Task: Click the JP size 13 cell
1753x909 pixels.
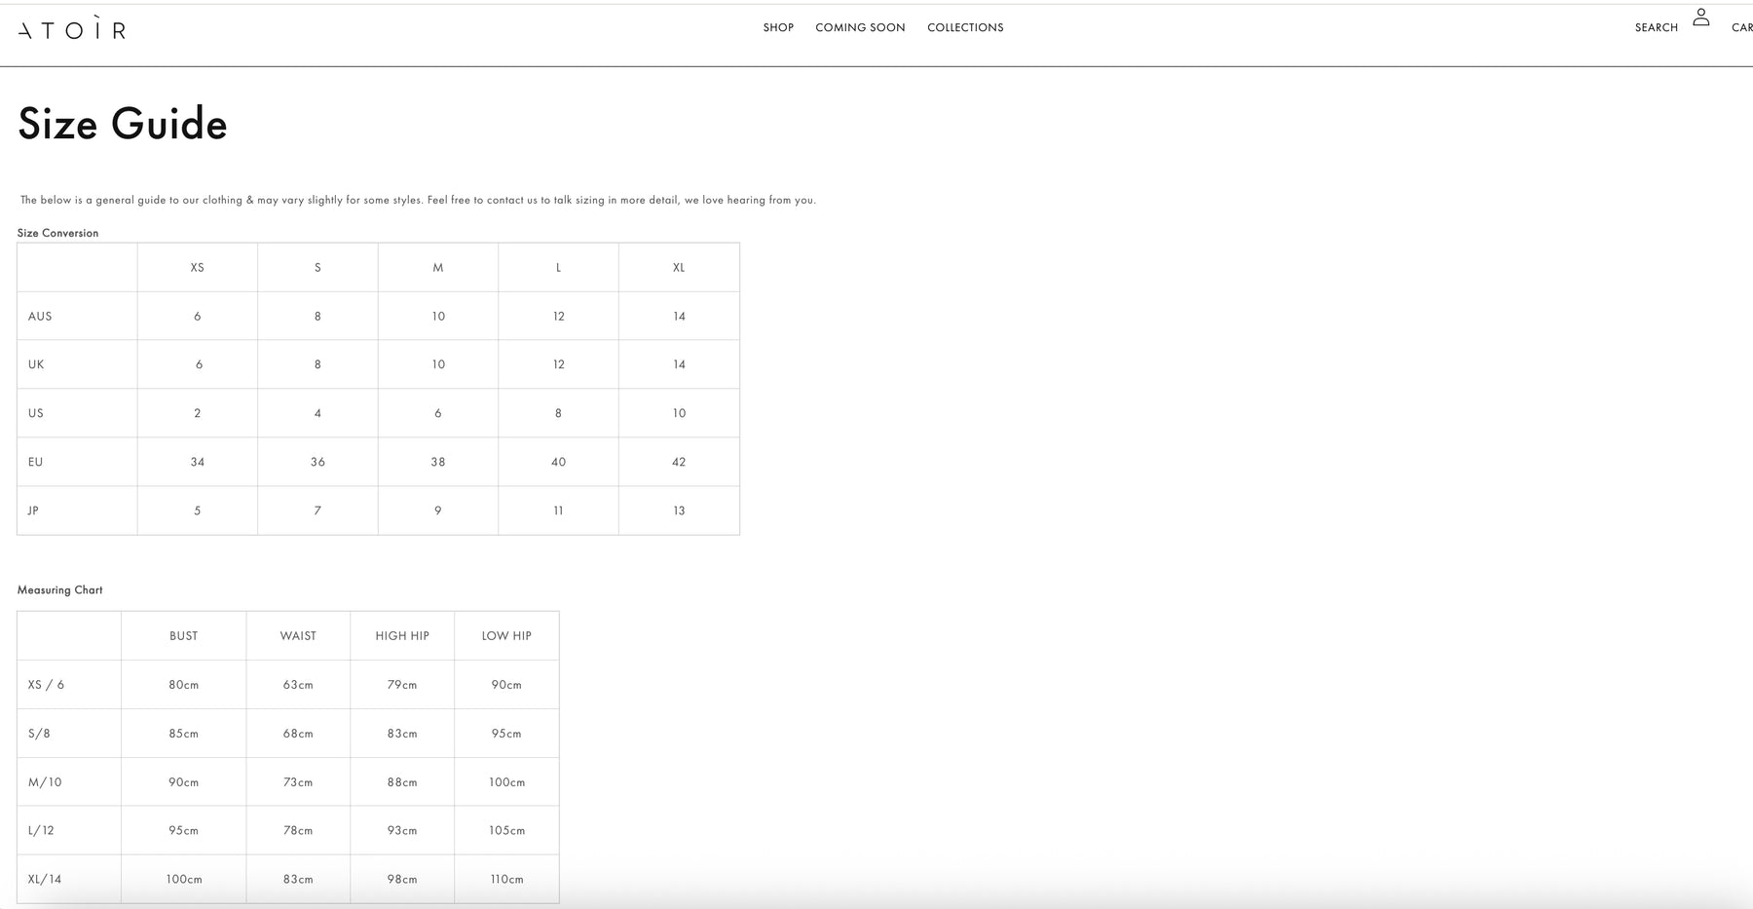Action: coord(679,511)
